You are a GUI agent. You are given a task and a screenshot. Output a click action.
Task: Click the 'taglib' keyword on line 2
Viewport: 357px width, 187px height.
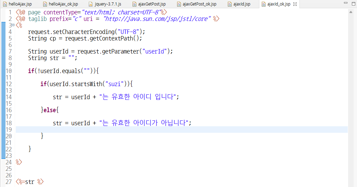(37, 19)
